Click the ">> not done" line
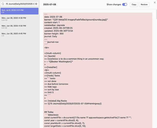157x128 pixels. 50,81
